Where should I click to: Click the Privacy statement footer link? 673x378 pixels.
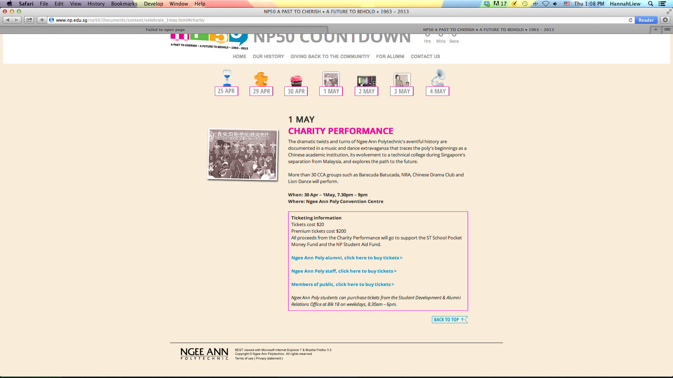coord(268,358)
